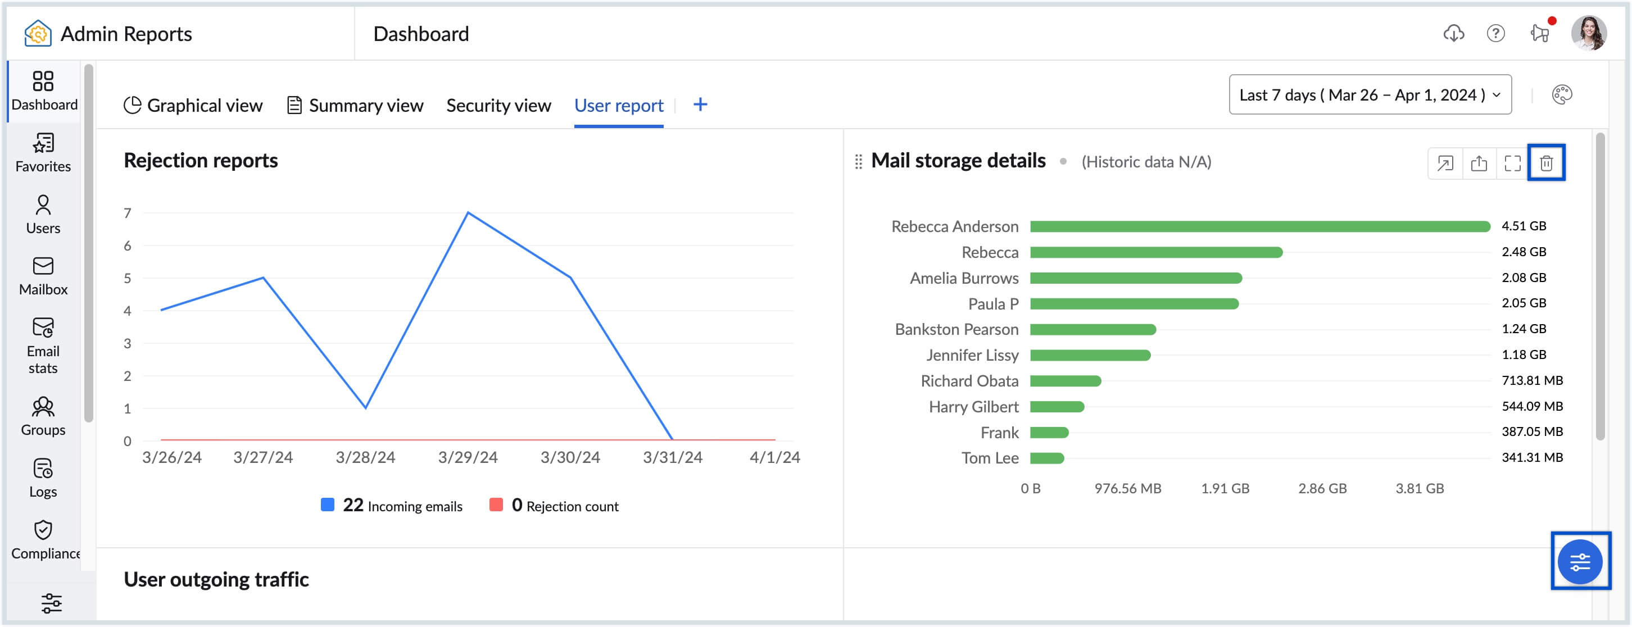Click the Harry Gilbert storage bar
Image resolution: width=1632 pixels, height=627 pixels.
click(x=1058, y=407)
